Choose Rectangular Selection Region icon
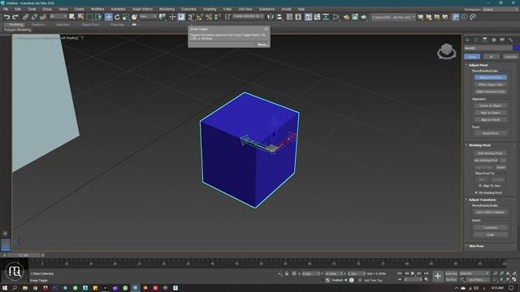This screenshot has height=292, width=520. click(x=89, y=17)
